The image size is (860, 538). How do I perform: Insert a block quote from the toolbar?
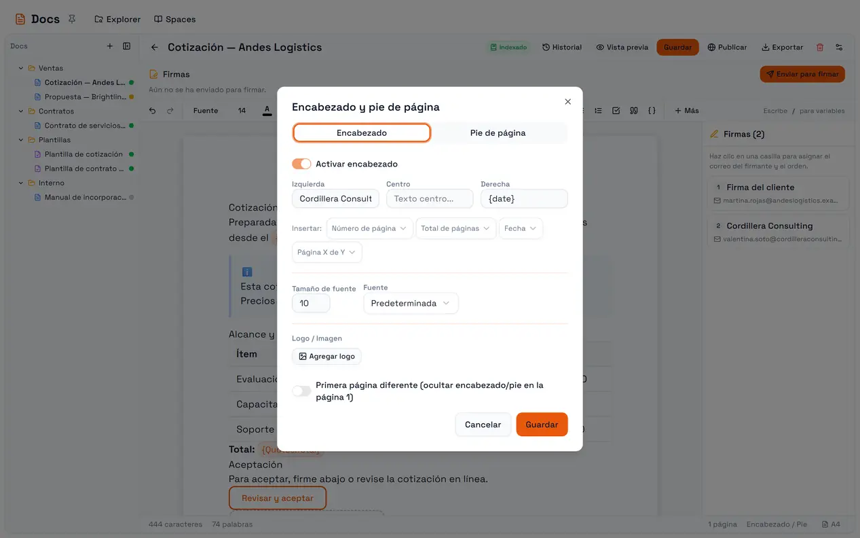[634, 111]
